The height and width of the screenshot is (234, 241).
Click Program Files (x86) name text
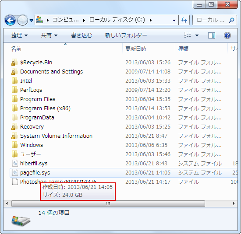click(45, 108)
